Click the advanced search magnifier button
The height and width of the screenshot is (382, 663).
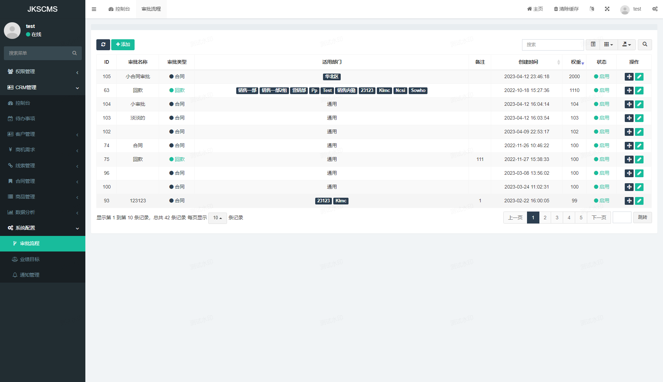coord(645,45)
